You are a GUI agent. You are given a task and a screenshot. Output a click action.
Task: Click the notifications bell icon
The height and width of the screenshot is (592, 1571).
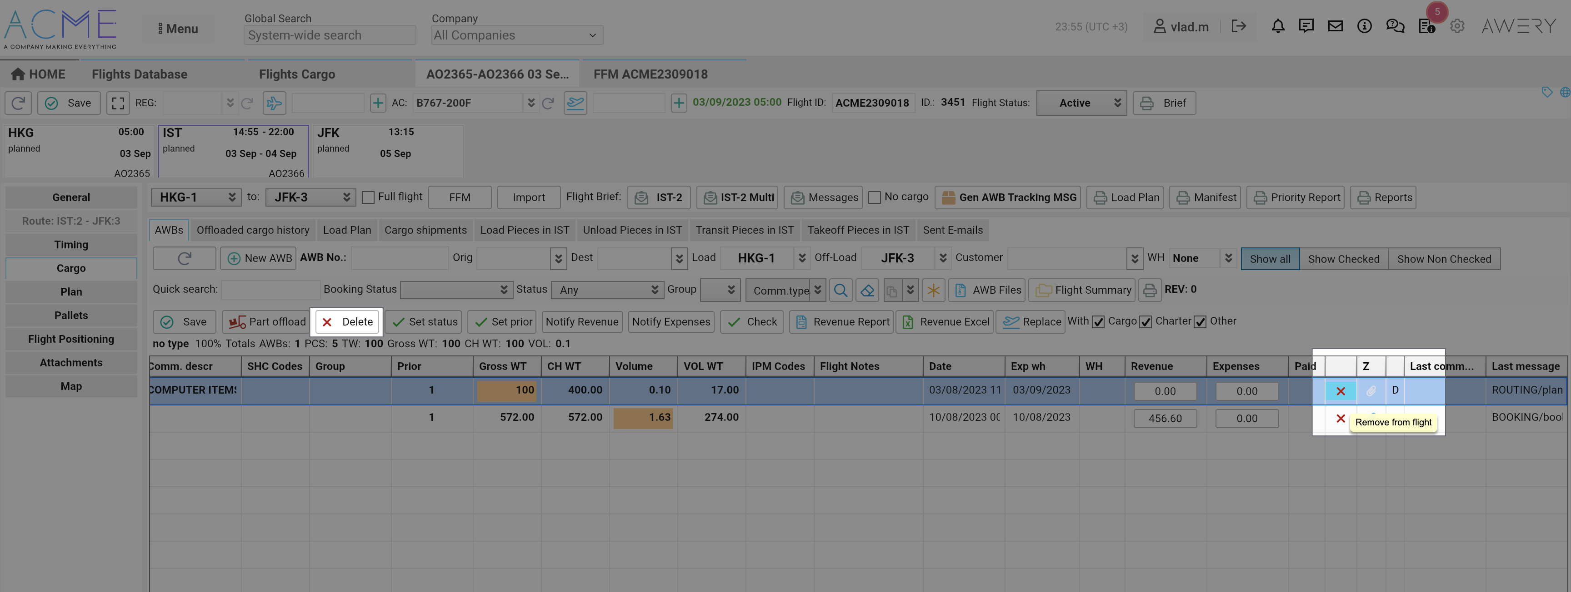(x=1278, y=26)
